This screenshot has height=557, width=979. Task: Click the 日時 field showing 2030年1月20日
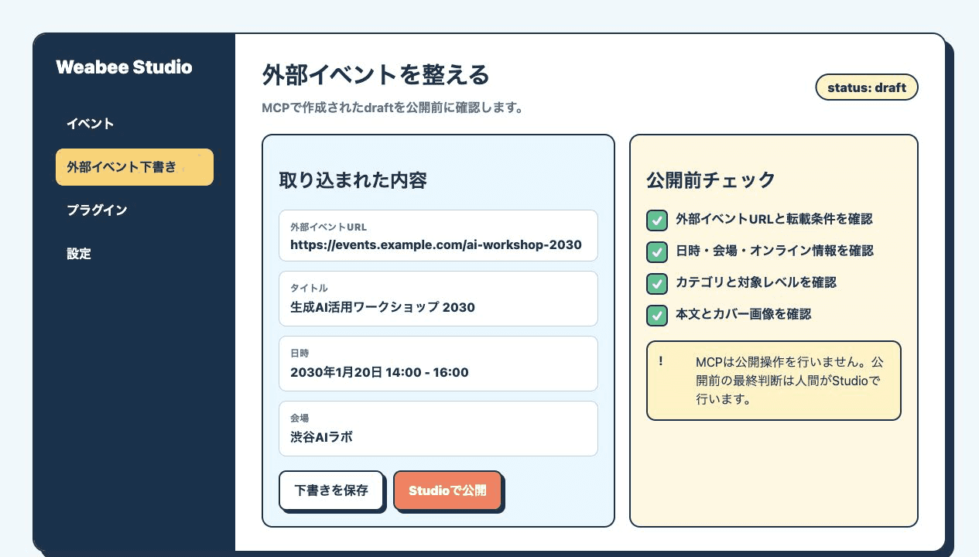pyautogui.click(x=438, y=364)
